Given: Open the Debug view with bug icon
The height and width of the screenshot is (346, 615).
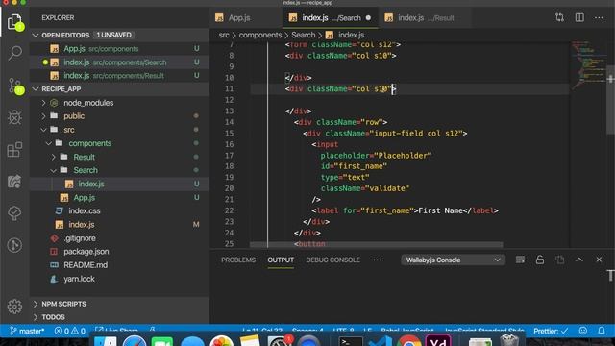Looking at the screenshot, I should [14, 117].
